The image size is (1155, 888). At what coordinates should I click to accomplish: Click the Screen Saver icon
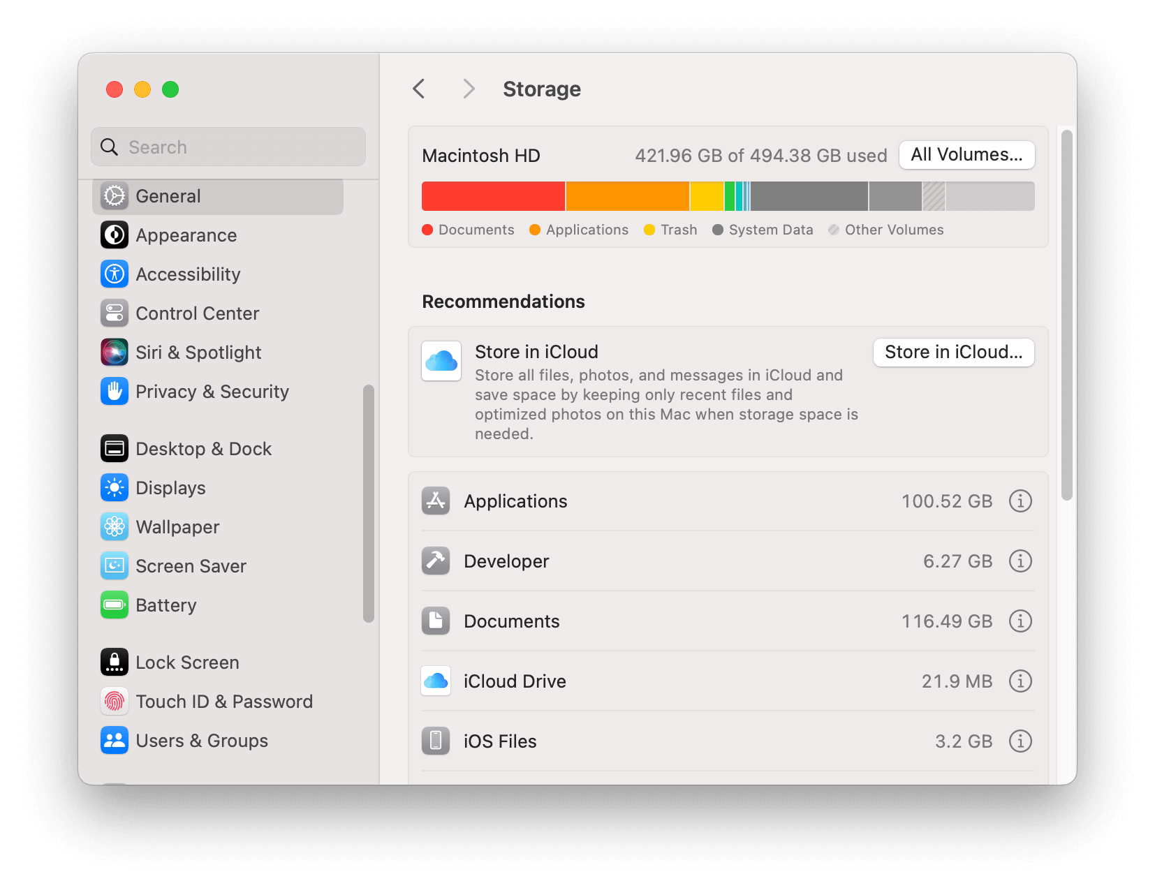115,566
